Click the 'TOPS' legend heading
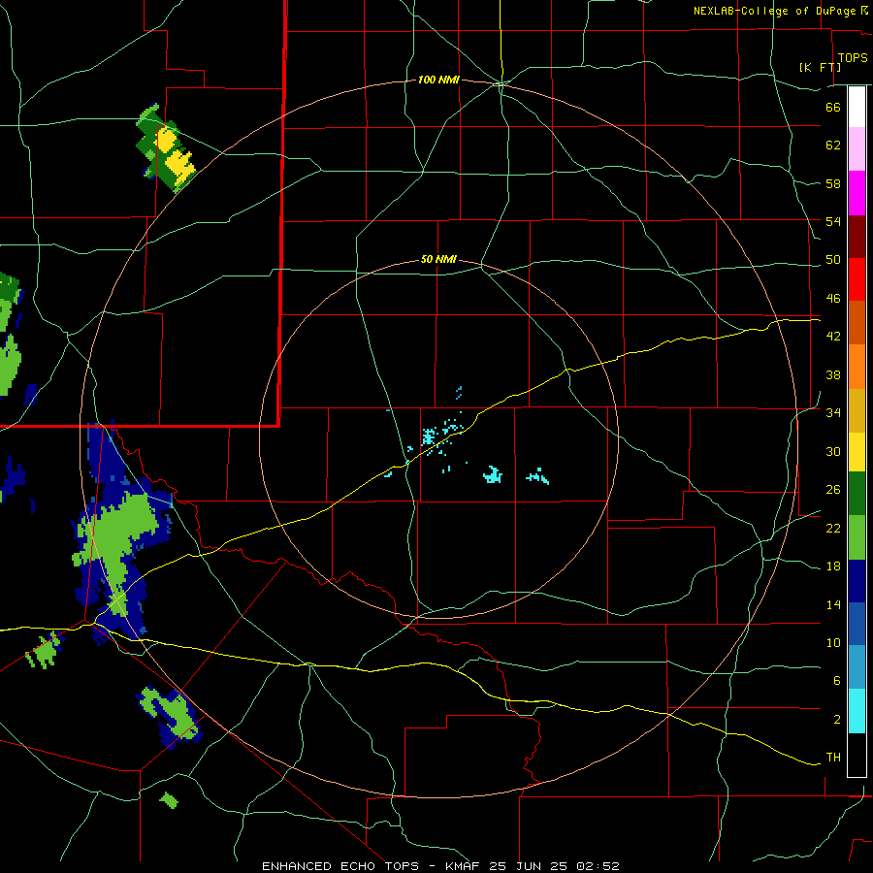Viewport: 873px width, 873px height. [853, 58]
